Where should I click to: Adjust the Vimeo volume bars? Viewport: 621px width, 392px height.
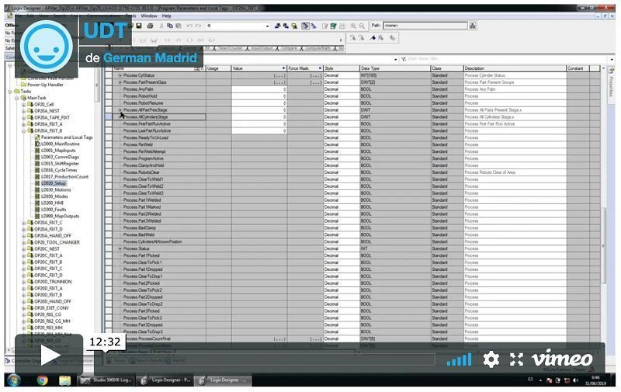click(459, 359)
